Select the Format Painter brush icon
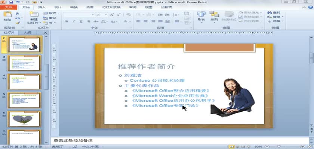The height and width of the screenshot is (149, 314). tap(18, 23)
